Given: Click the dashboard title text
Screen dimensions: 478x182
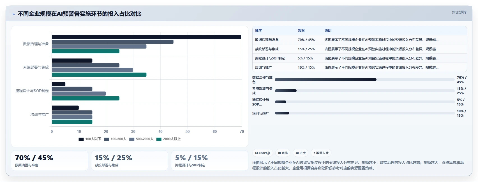Looking at the screenshot, I should click(79, 14).
